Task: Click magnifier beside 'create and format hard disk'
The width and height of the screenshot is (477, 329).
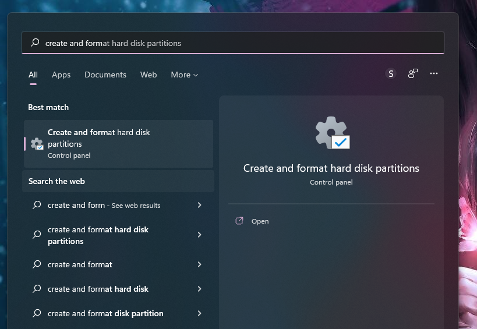Action: [37, 289]
